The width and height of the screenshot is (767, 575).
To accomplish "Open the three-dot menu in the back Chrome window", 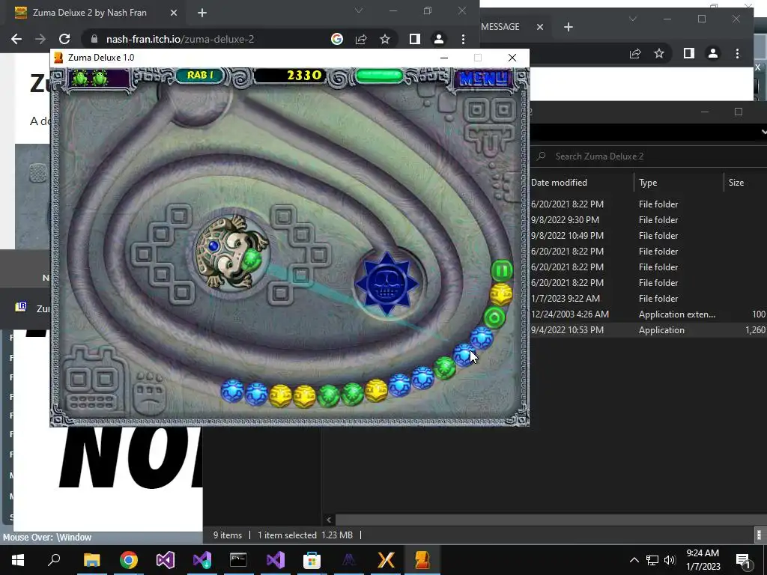I will 737,53.
